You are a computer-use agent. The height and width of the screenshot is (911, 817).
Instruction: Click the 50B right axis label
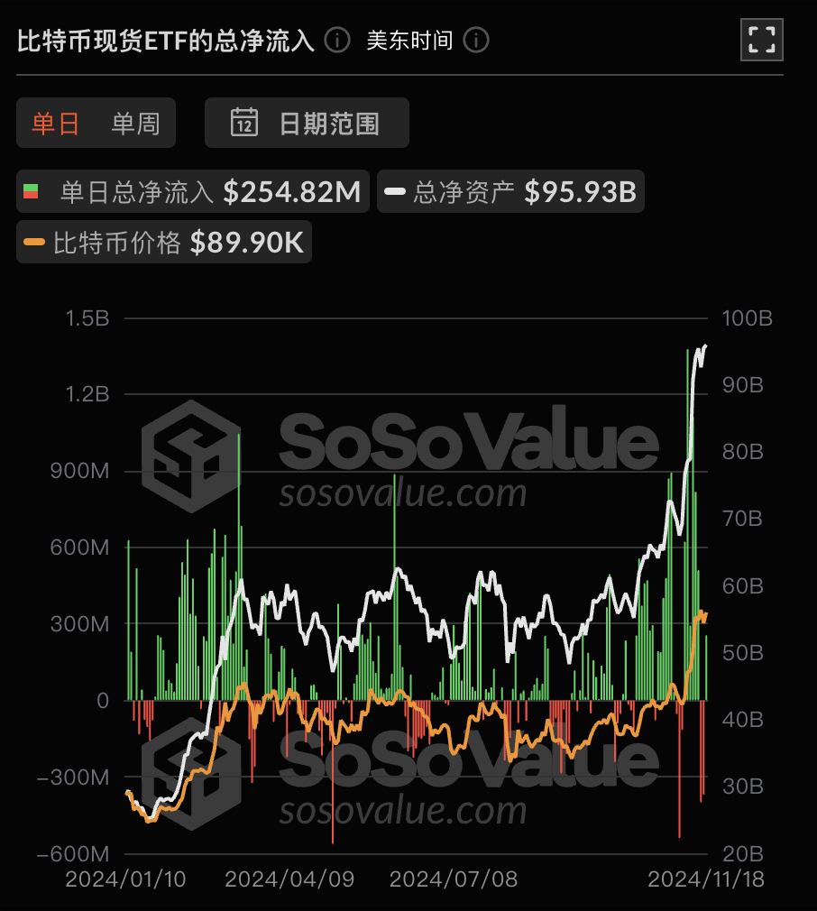(743, 653)
